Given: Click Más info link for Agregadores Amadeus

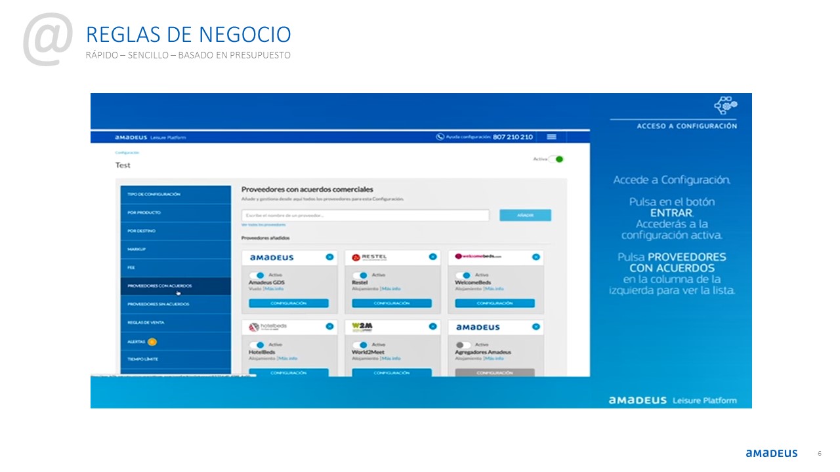Looking at the screenshot, I should [494, 359].
